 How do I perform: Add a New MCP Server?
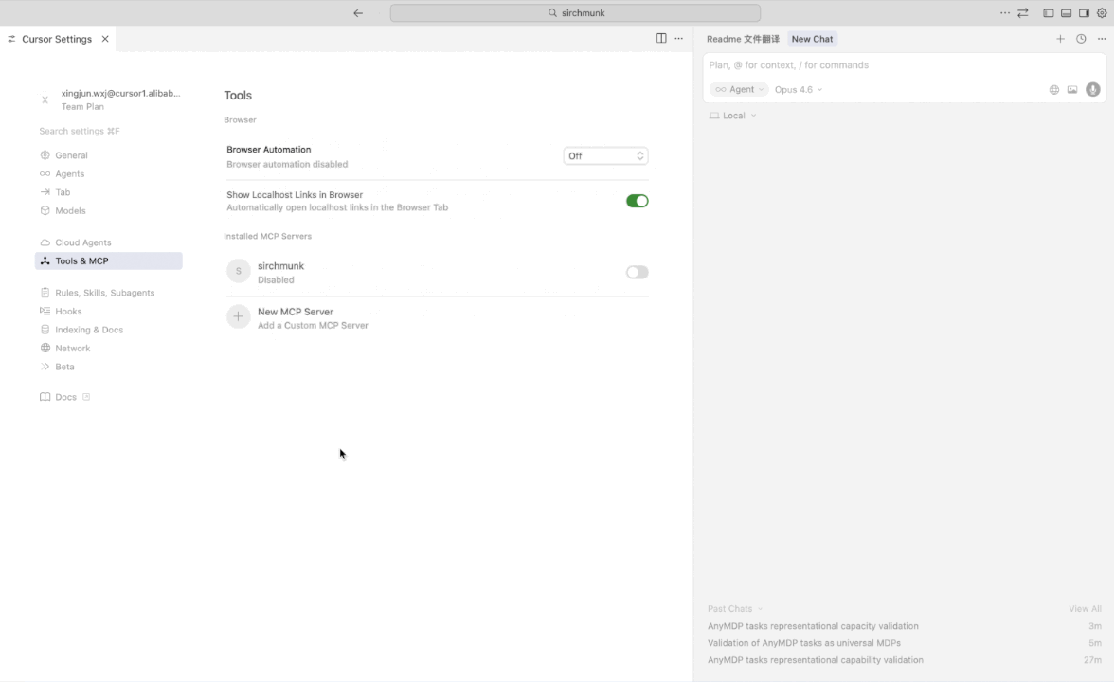(x=295, y=311)
